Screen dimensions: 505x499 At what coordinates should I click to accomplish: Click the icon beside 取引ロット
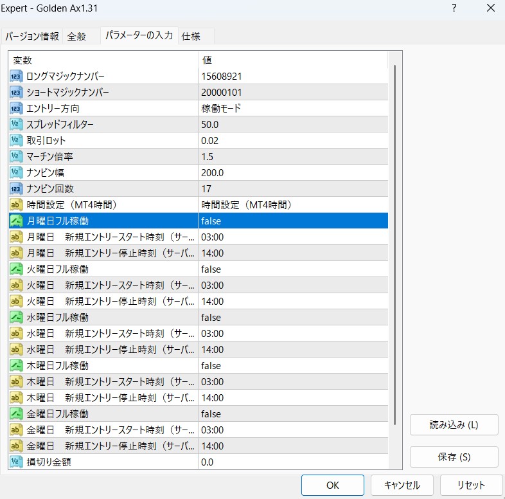(x=17, y=141)
